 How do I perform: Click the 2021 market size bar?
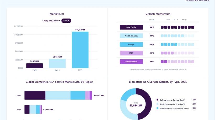[x=35, y=65]
